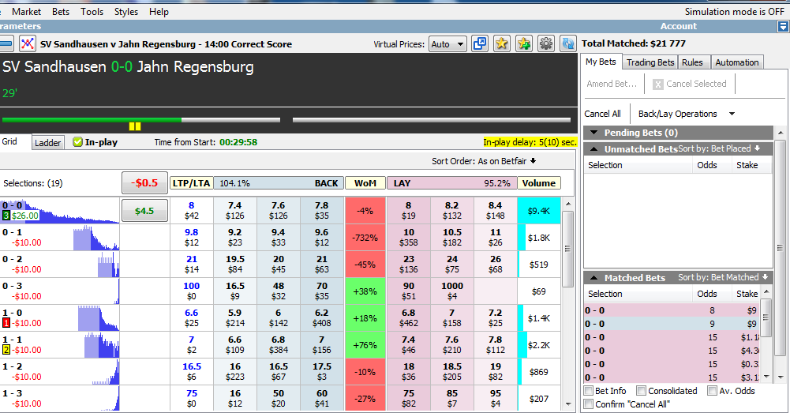Click the blue button left of chart icon
The image size is (790, 413).
tap(6, 44)
